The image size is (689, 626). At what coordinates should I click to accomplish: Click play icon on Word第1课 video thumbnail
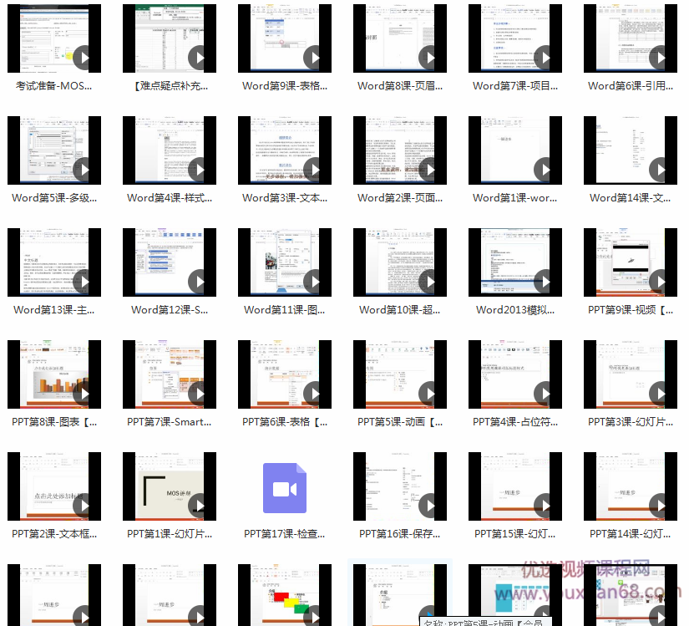pyautogui.click(x=545, y=170)
